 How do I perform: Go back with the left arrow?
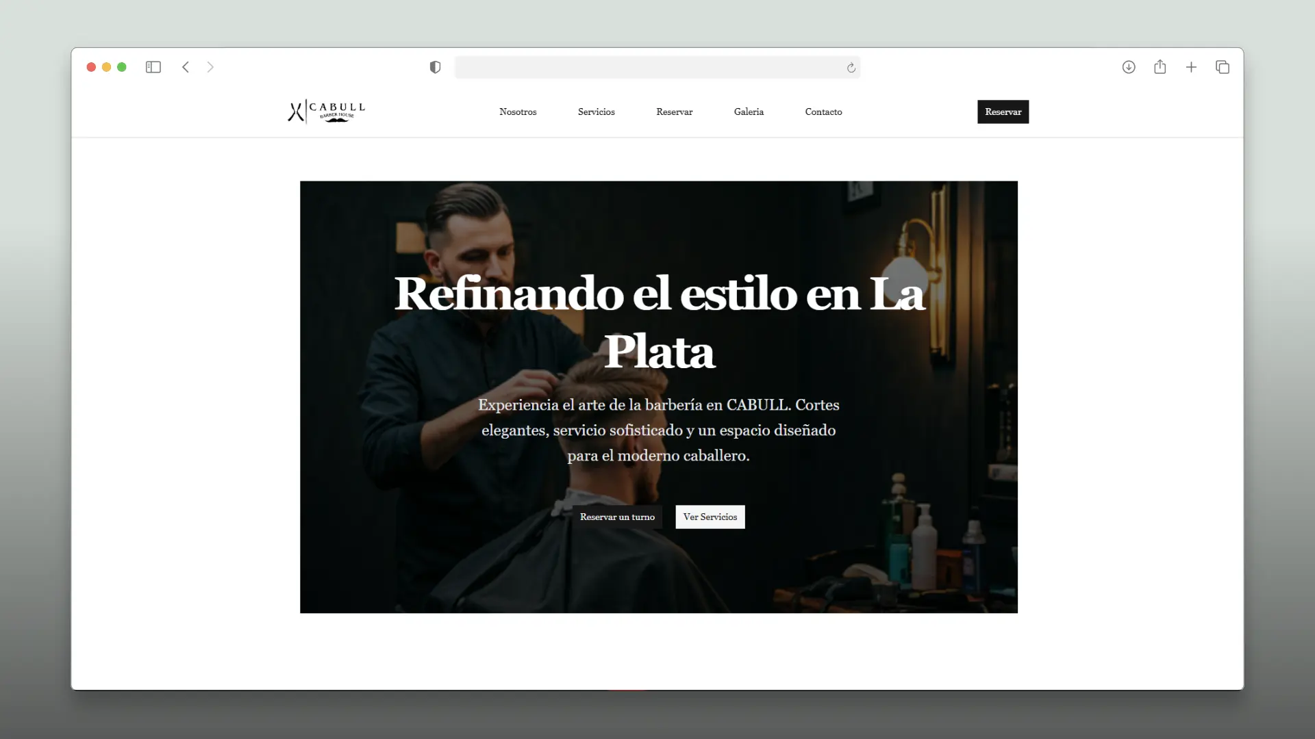click(186, 67)
